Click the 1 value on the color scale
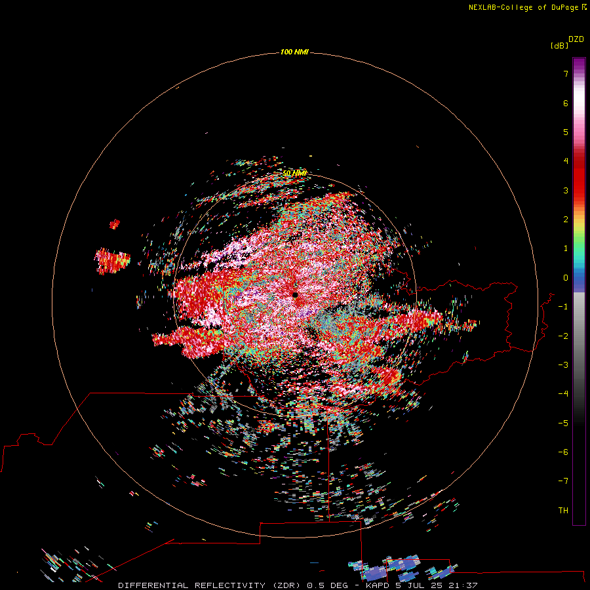Viewport: 590px width, 590px height. pyautogui.click(x=566, y=248)
